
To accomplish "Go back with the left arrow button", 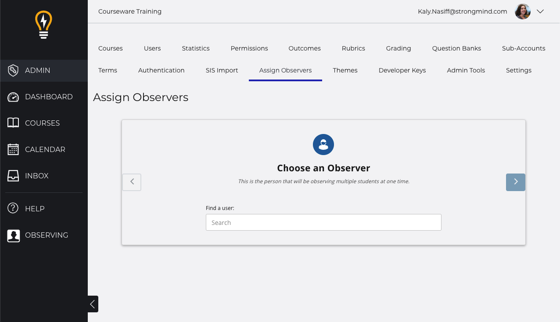I will point(132,182).
